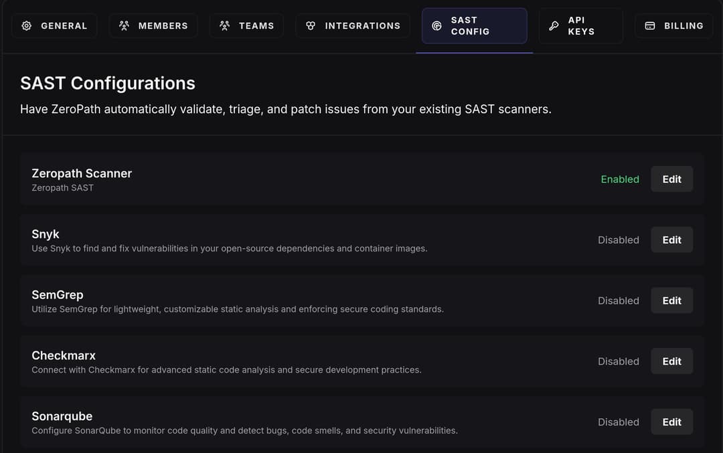Edit the SemGrep configuration

point(671,300)
